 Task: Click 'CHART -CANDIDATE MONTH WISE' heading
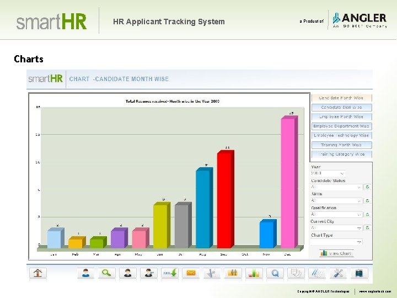pos(119,79)
